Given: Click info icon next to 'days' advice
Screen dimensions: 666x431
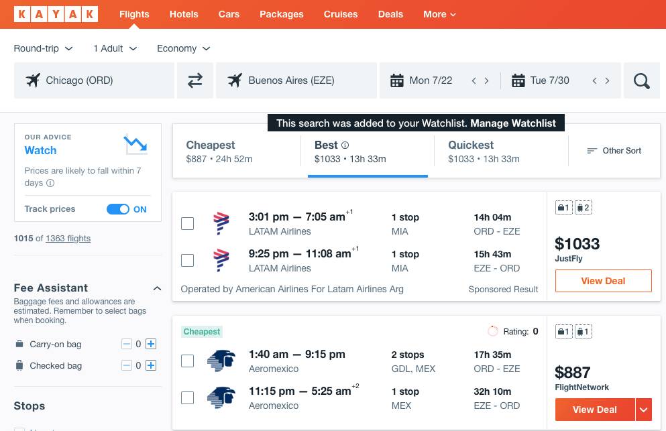Looking at the screenshot, I should point(50,183).
